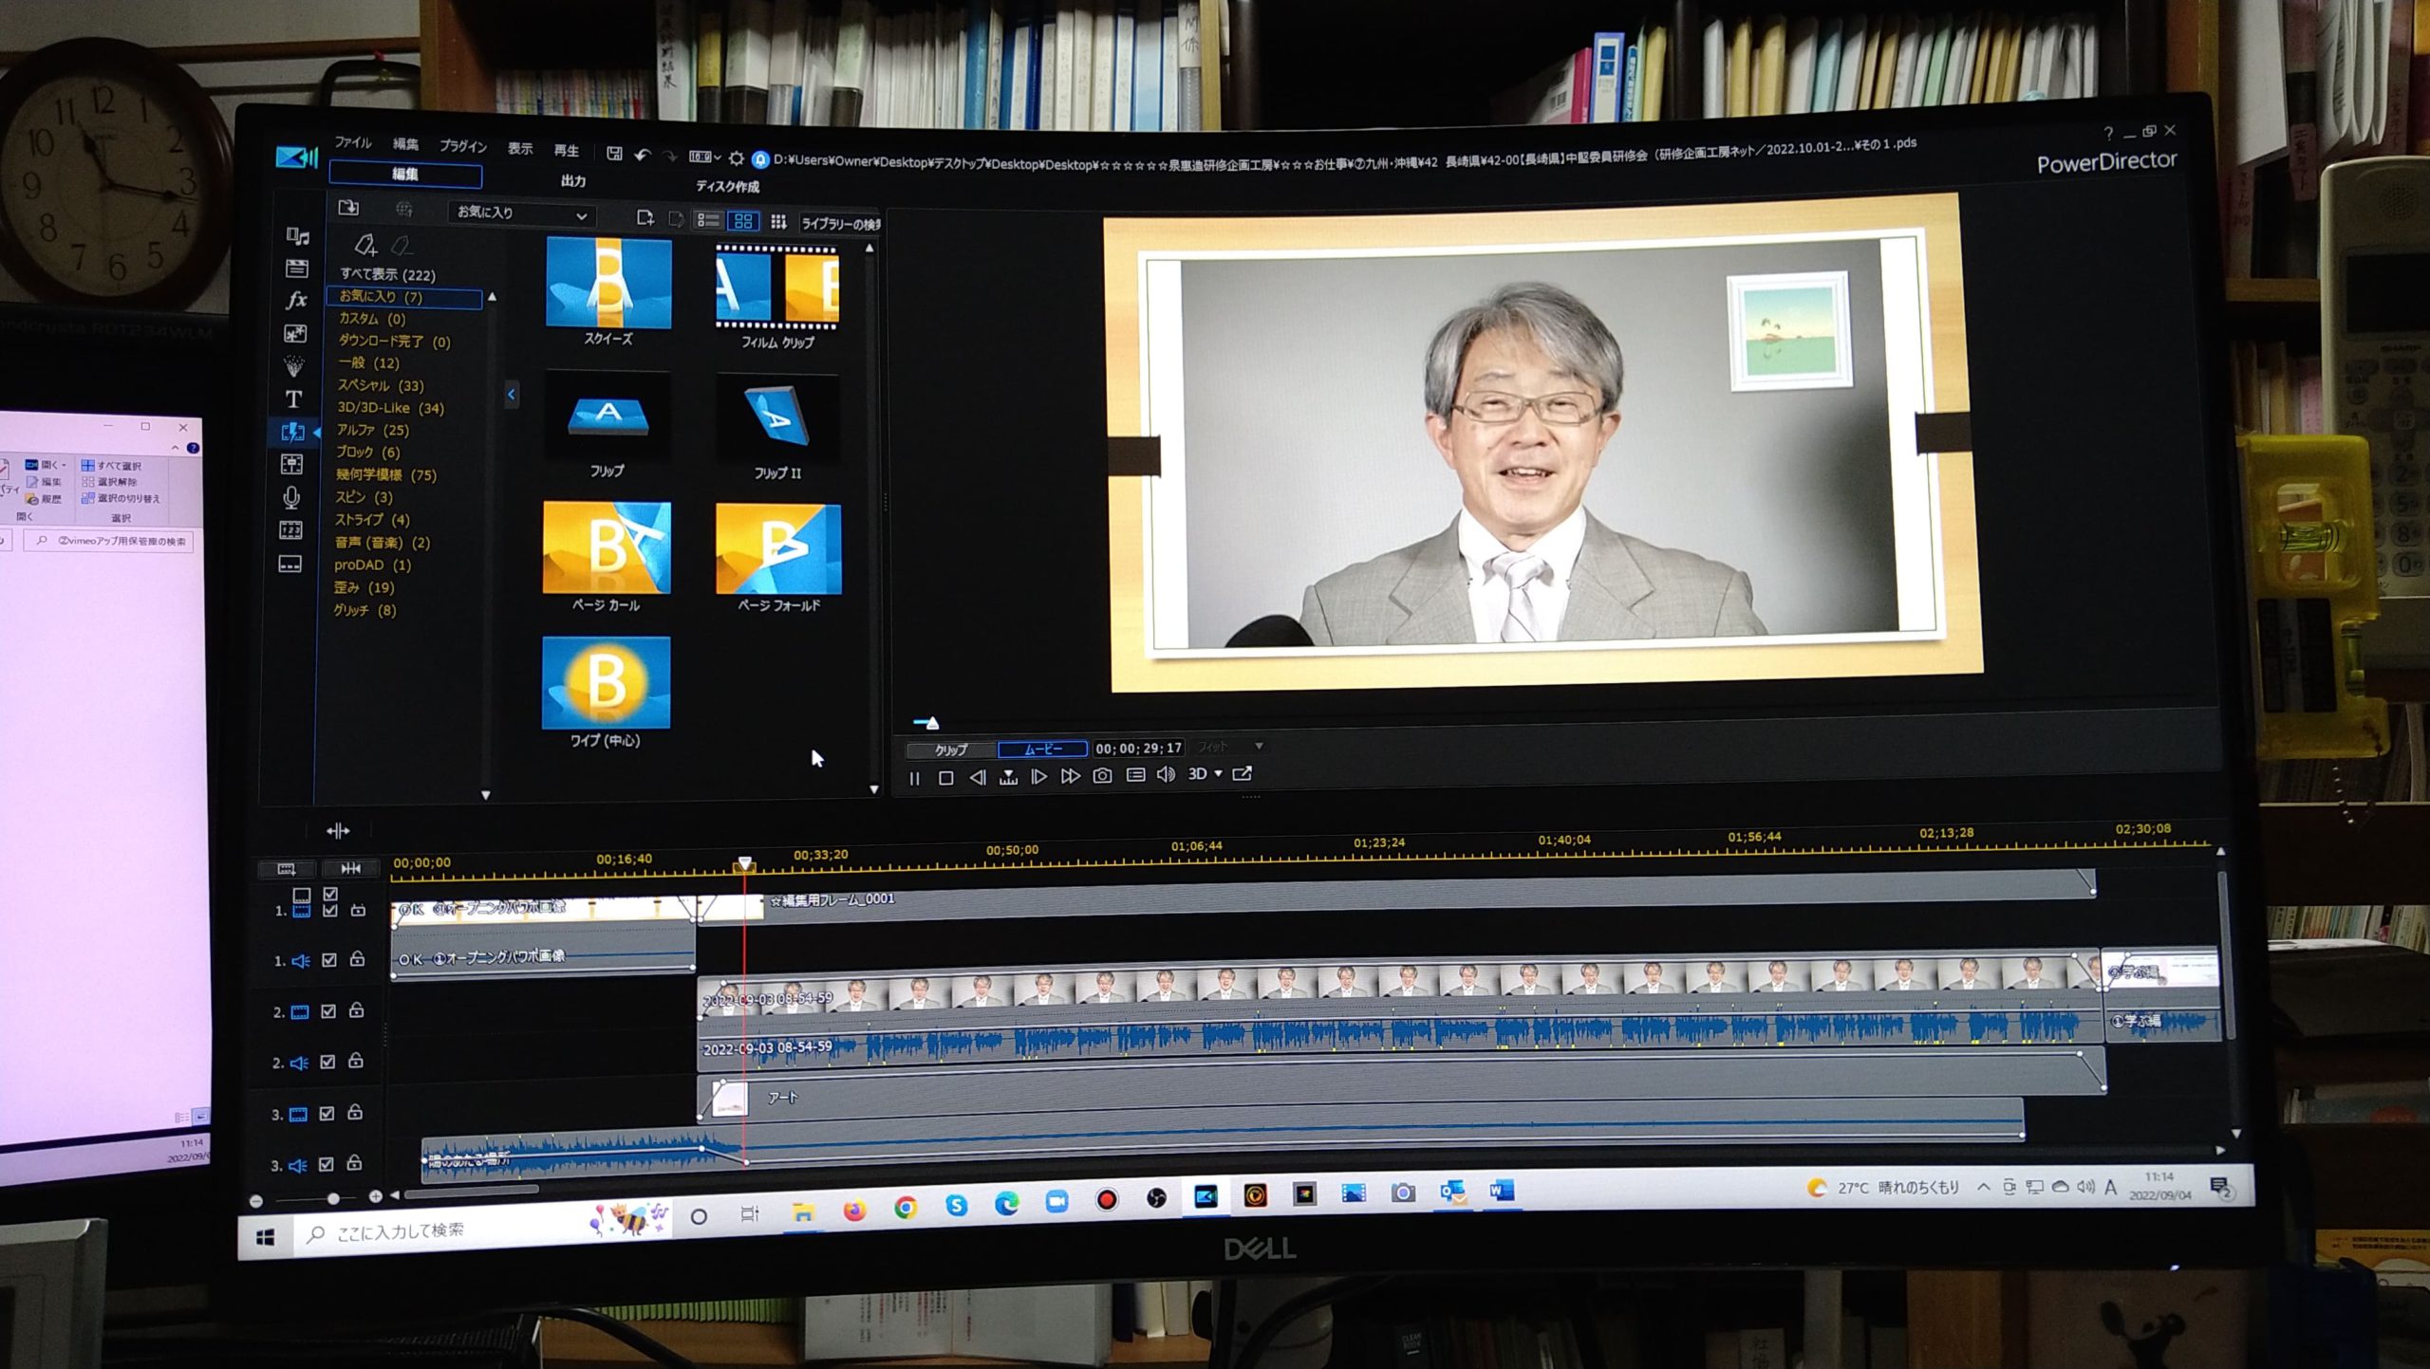Switch to the 出力 tab

click(572, 180)
